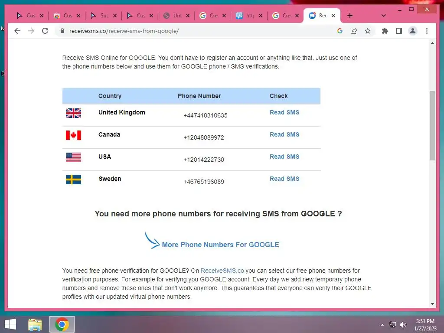Open the Chrome profile avatar
The height and width of the screenshot is (333, 444).
[x=413, y=31]
